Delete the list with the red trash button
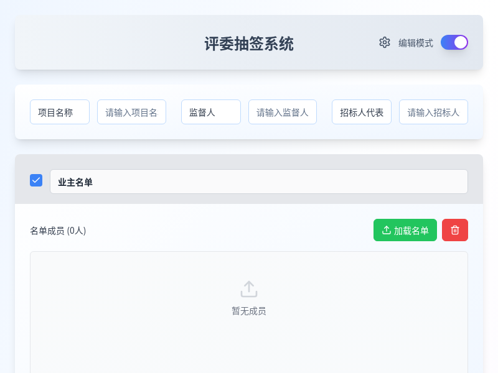Screen dimensions: 498x373 [x=455, y=230]
